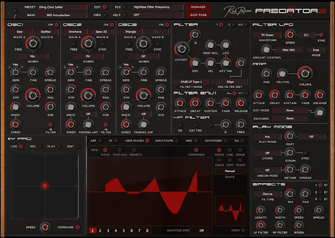Click the Amp Volume knob
The width and height of the screenshot is (335, 238).
305,74
